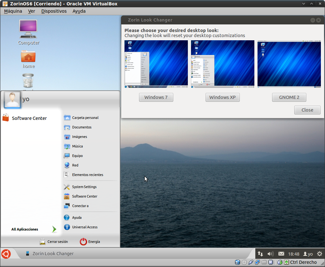Viewport: 325px width, 267px height.
Task: Open Software Center with shopping bag icon
Action: 29,118
